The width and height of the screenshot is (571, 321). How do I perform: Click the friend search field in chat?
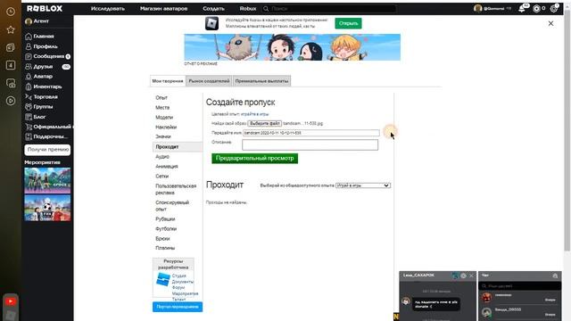519,286
